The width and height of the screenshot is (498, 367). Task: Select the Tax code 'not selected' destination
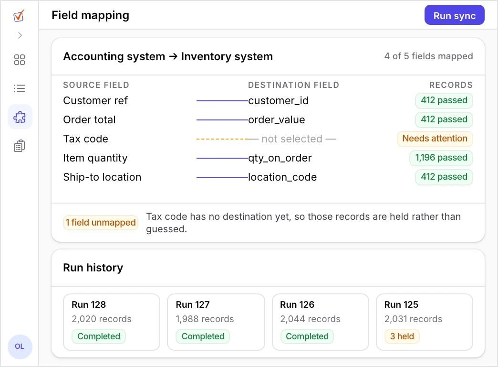point(292,139)
